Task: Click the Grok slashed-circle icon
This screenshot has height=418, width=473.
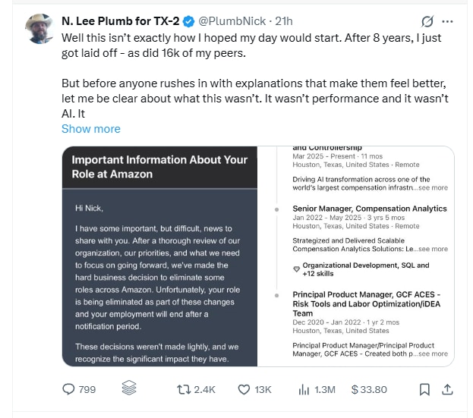Action: pos(427,21)
